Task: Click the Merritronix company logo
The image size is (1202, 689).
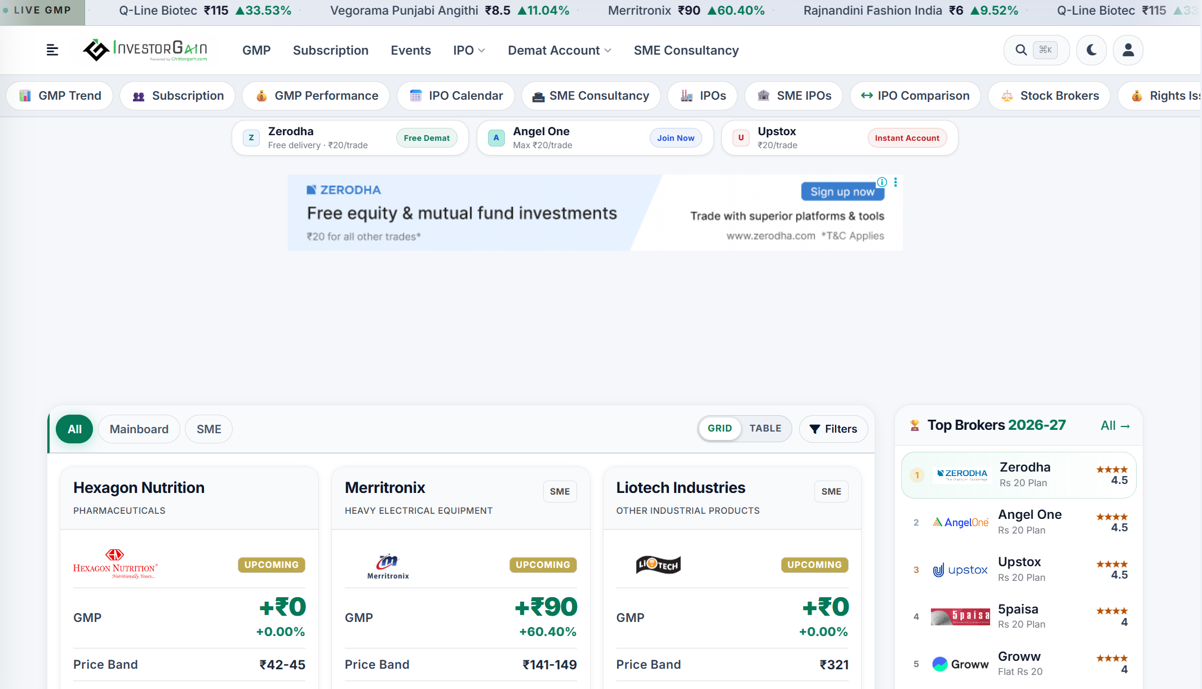Action: coord(388,566)
